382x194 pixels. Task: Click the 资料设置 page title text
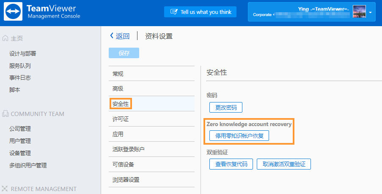(159, 36)
